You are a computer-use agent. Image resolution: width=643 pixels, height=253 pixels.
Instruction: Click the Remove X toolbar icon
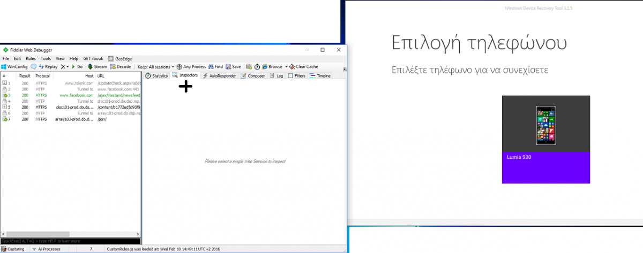click(x=63, y=67)
